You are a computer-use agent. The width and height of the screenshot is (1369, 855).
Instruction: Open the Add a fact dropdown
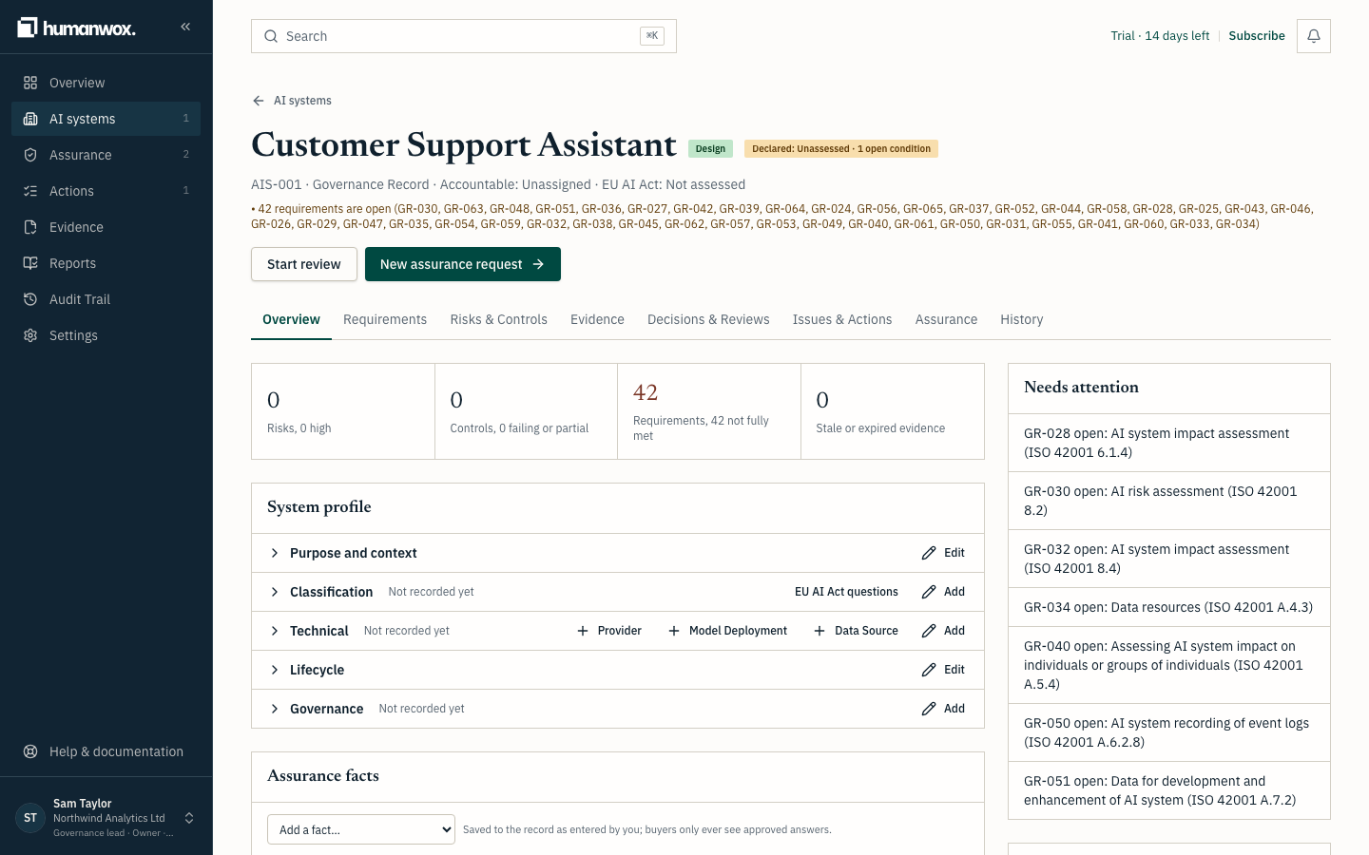click(x=361, y=829)
